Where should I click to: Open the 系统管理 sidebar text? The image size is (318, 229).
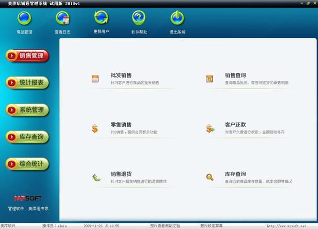pyautogui.click(x=31, y=110)
